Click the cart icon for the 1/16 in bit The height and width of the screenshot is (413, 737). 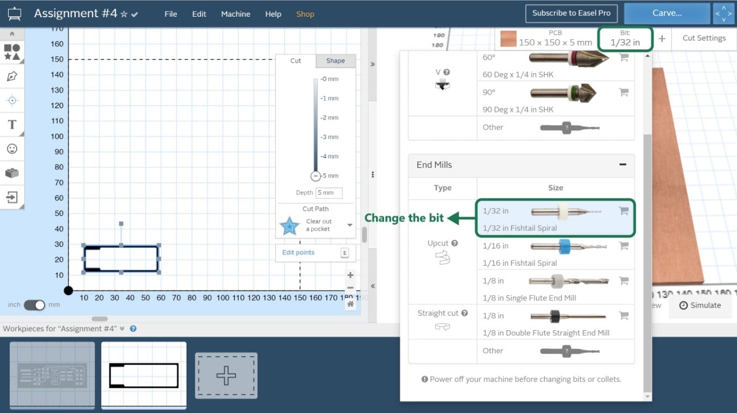(x=624, y=246)
